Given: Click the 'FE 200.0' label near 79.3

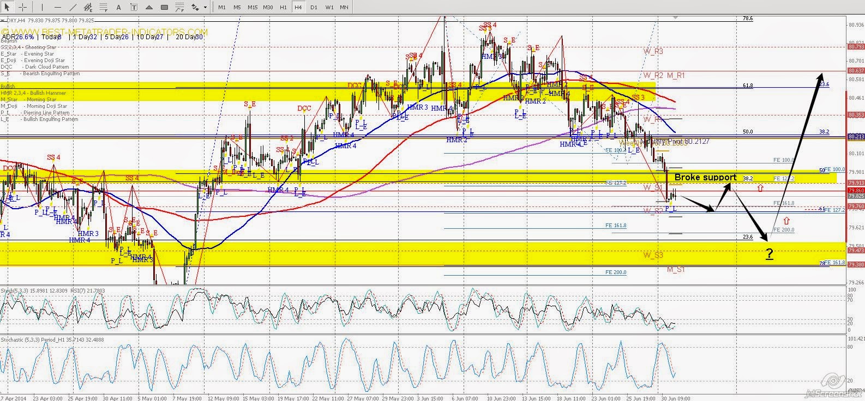Looking at the screenshot, I should [x=616, y=272].
